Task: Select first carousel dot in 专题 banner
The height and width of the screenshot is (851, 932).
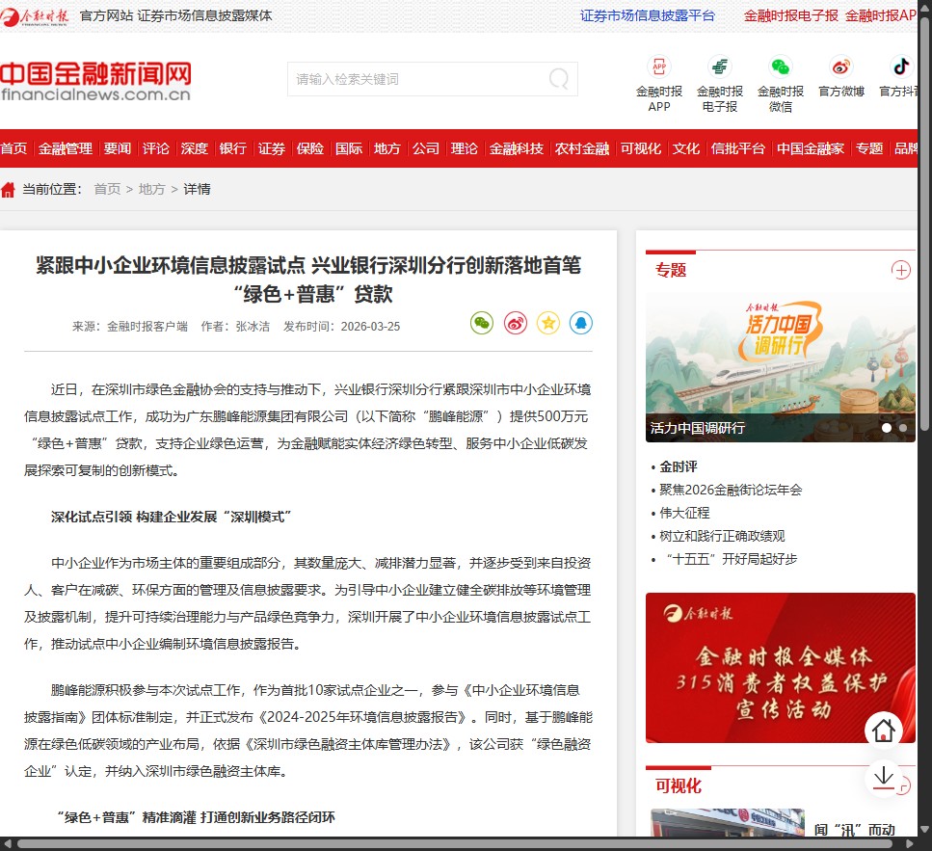Action: tap(887, 428)
